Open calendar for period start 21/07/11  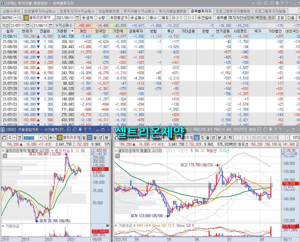[x=28, y=25]
